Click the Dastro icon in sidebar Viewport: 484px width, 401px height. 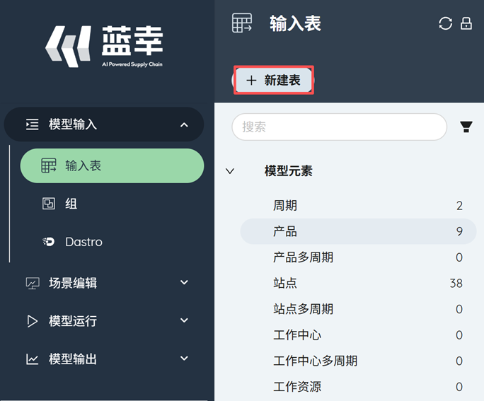49,242
